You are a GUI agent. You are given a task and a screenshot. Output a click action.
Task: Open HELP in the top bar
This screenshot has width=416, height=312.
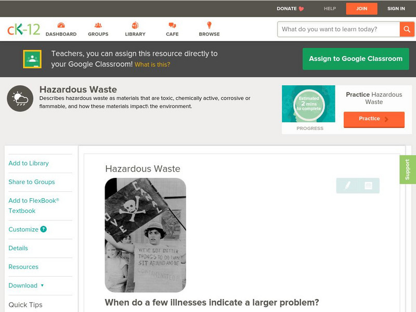(x=330, y=9)
